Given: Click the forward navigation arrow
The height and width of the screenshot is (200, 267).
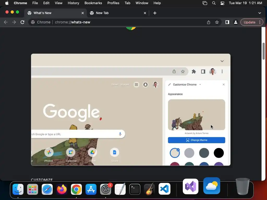Looking at the screenshot, I should coord(14,22).
